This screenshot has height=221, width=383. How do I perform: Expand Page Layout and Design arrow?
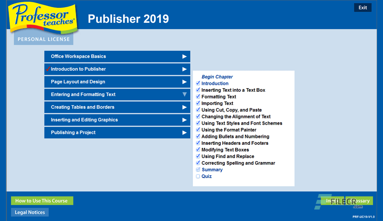(x=185, y=82)
